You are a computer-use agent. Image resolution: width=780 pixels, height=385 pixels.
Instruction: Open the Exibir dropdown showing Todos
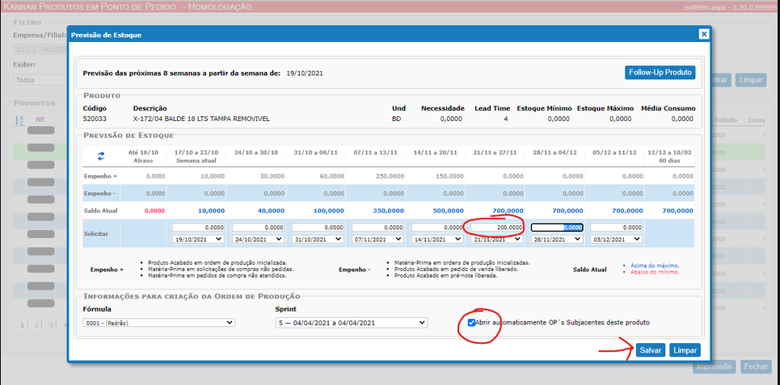click(40, 79)
